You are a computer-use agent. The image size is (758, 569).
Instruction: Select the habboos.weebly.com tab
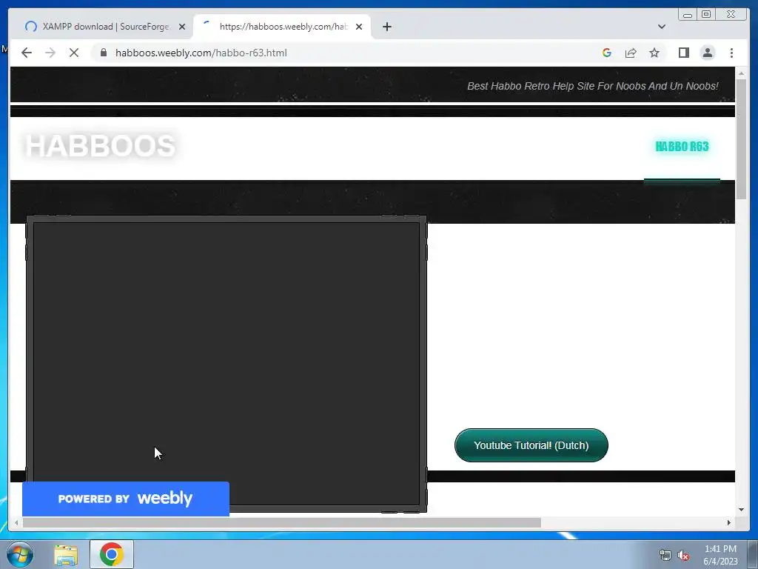281,27
